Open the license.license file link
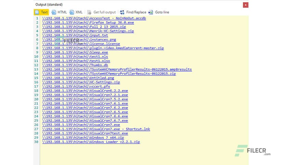Screen dimensions: 286x165 click(x=81, y=44)
